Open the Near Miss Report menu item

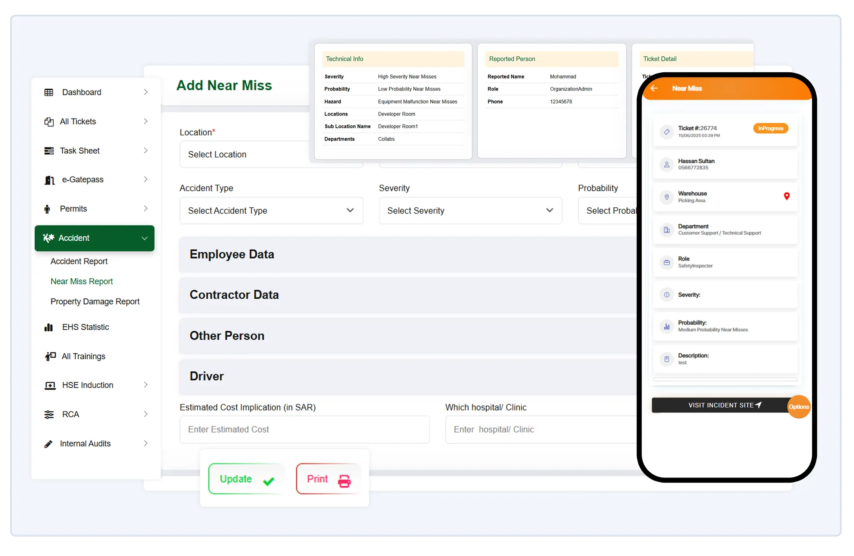point(81,281)
